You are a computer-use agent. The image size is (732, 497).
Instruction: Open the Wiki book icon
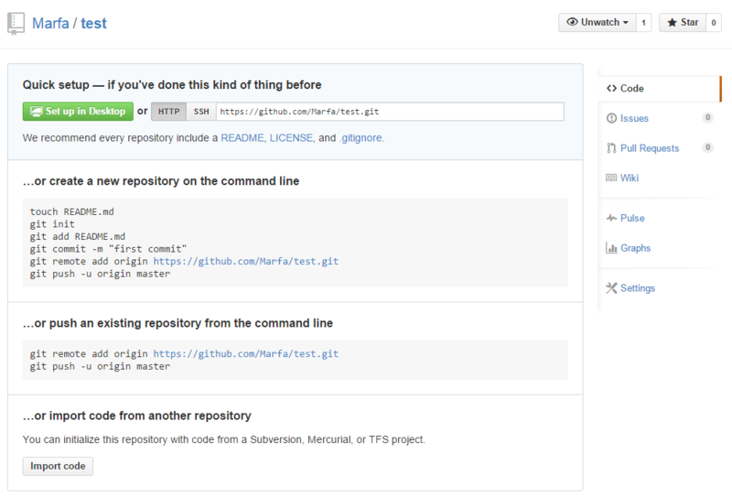[x=611, y=178]
